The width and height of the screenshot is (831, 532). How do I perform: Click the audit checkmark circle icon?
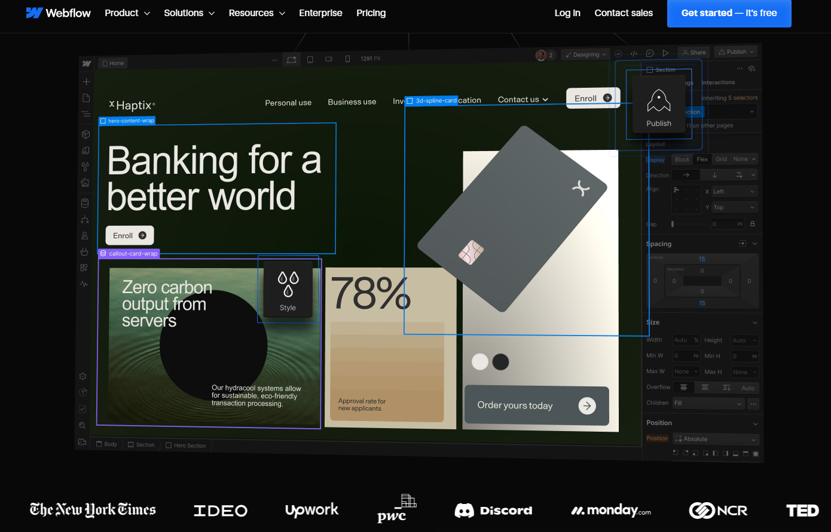(619, 54)
